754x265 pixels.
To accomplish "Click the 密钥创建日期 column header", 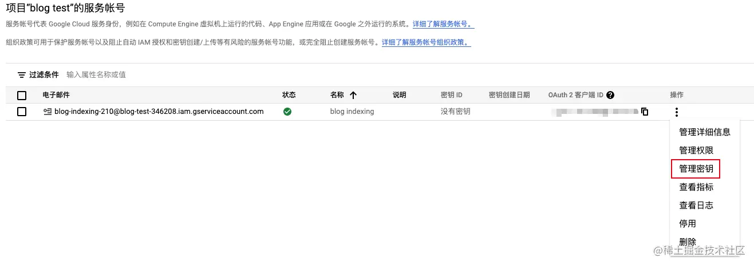I will click(x=509, y=95).
